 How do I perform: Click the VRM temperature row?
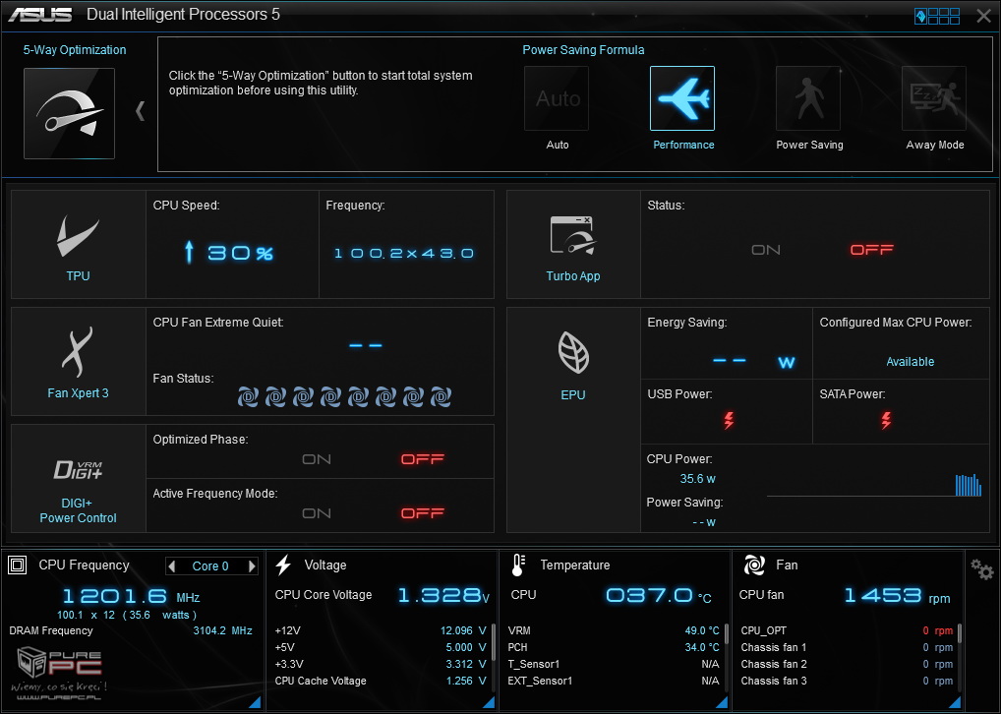click(614, 630)
